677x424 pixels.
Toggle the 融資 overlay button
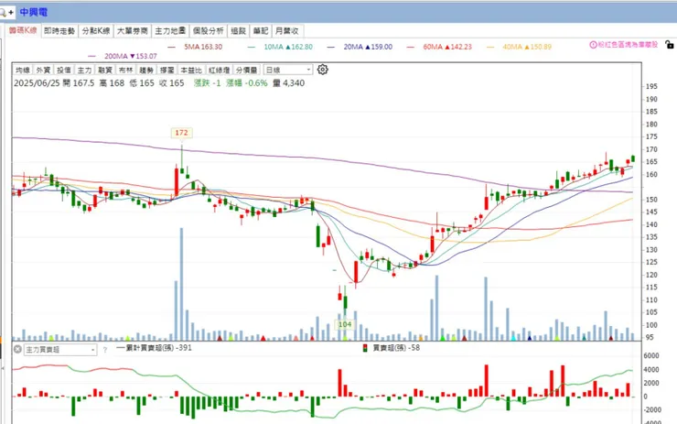coord(105,70)
